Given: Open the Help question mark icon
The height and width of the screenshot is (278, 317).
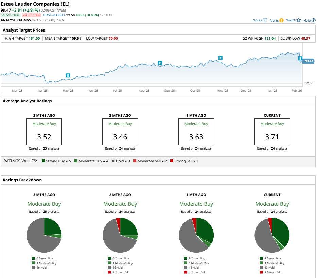Looking at the screenshot, I should (313, 20).
